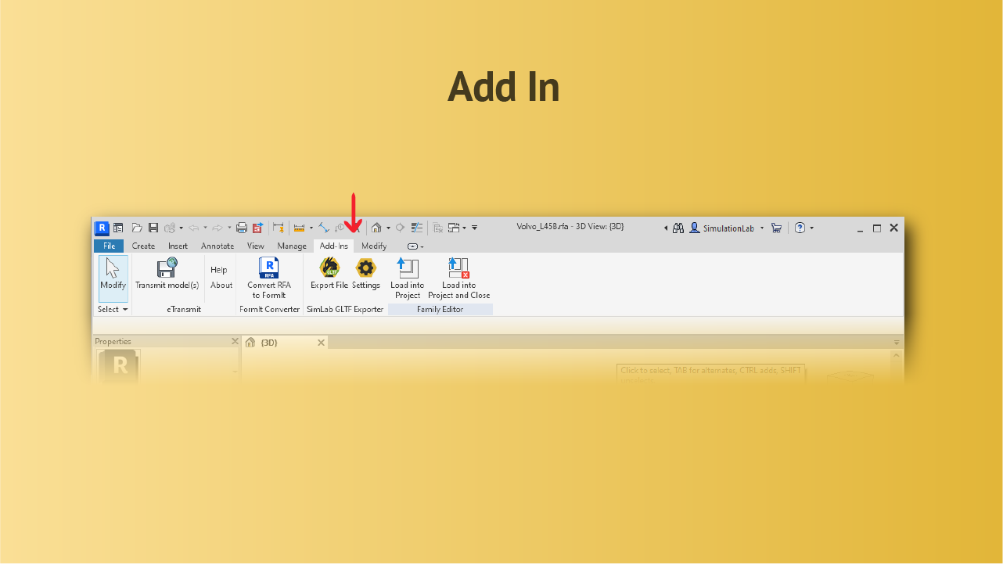Screen dimensions: 1003x564
Task: Open the Redo history dropdown arrow
Action: coord(229,228)
